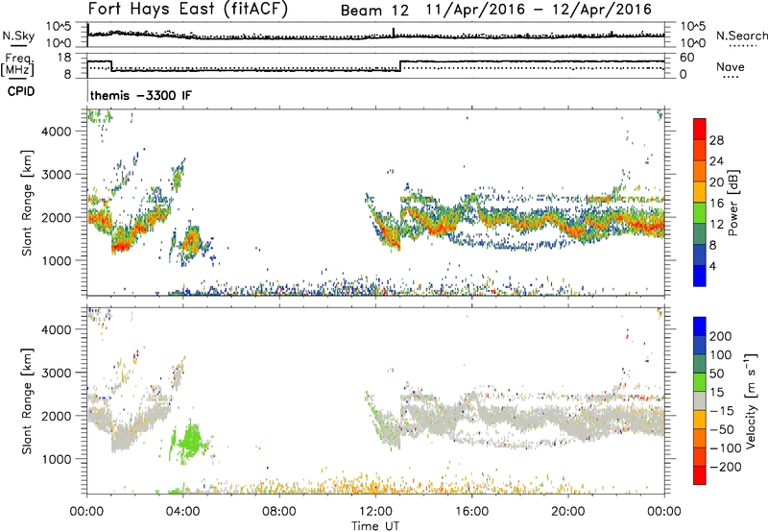Click the 'themis -3300 IF' text

point(141,95)
